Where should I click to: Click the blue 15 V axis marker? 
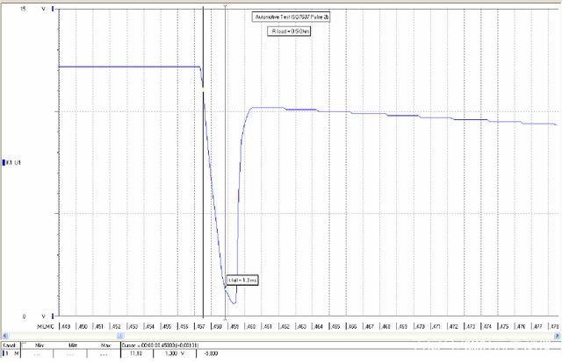click(53, 9)
